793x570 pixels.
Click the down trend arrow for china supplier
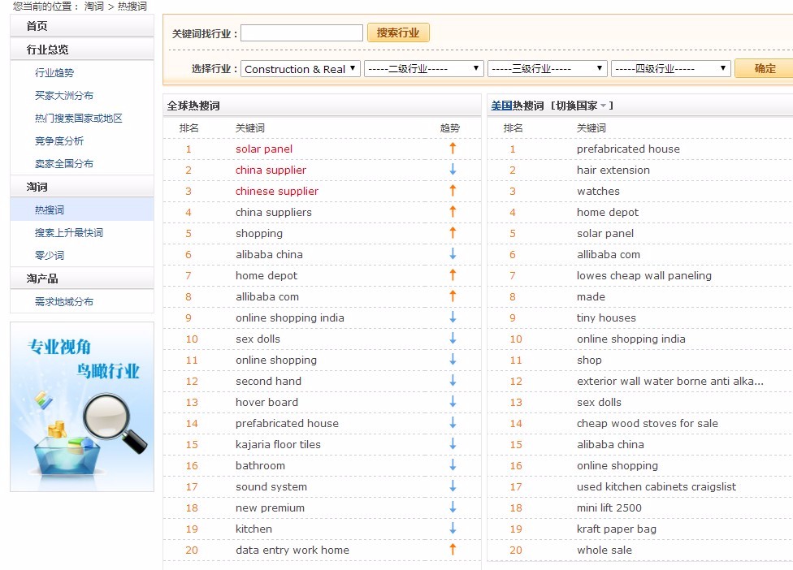(453, 170)
